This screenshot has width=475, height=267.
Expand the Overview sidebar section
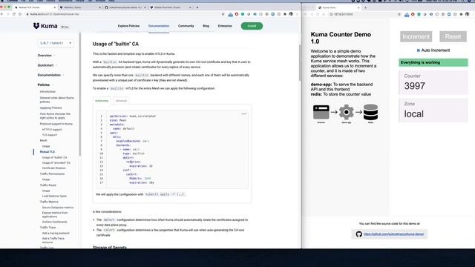tap(46, 56)
